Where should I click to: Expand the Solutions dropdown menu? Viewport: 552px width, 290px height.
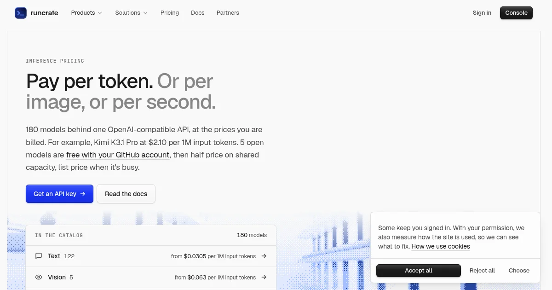click(132, 13)
